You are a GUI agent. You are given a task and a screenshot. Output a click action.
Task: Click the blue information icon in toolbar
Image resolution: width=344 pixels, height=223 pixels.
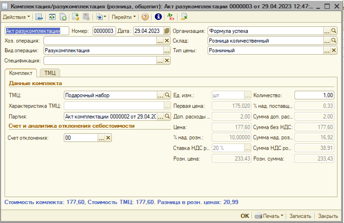(x=158, y=17)
